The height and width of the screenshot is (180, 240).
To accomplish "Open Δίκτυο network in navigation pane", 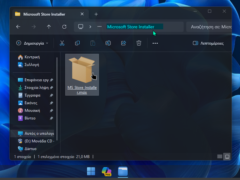I will click(27, 149).
